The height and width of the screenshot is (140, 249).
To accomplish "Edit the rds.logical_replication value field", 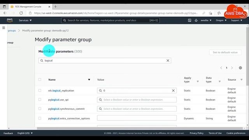I will pyautogui.click(x=137, y=91).
